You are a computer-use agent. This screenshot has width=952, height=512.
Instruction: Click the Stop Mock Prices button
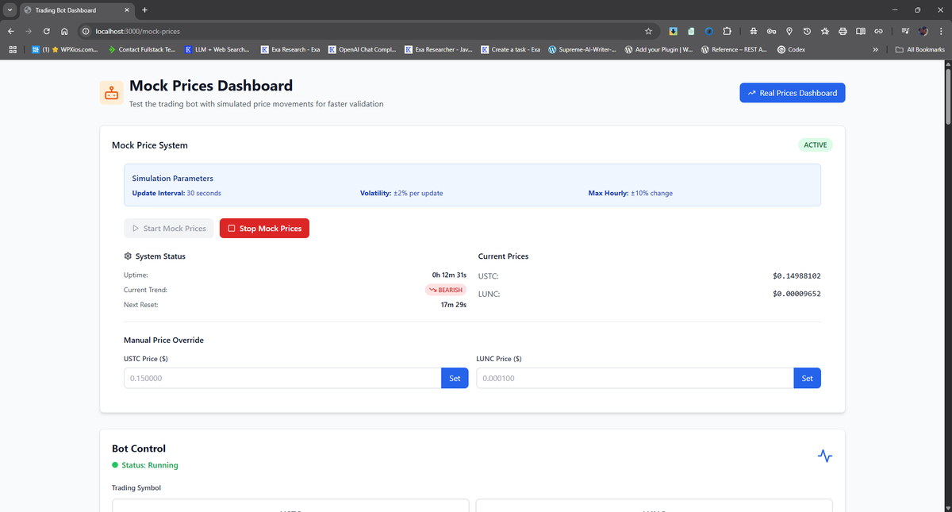[264, 229]
